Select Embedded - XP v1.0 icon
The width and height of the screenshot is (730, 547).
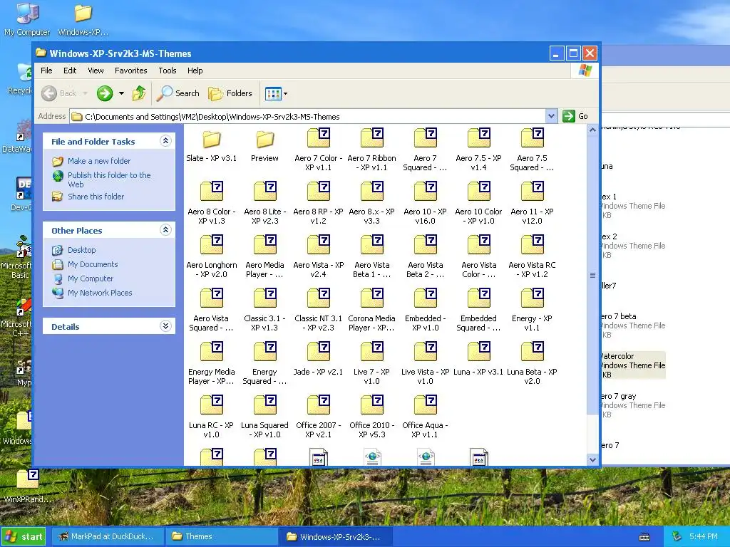426,298
